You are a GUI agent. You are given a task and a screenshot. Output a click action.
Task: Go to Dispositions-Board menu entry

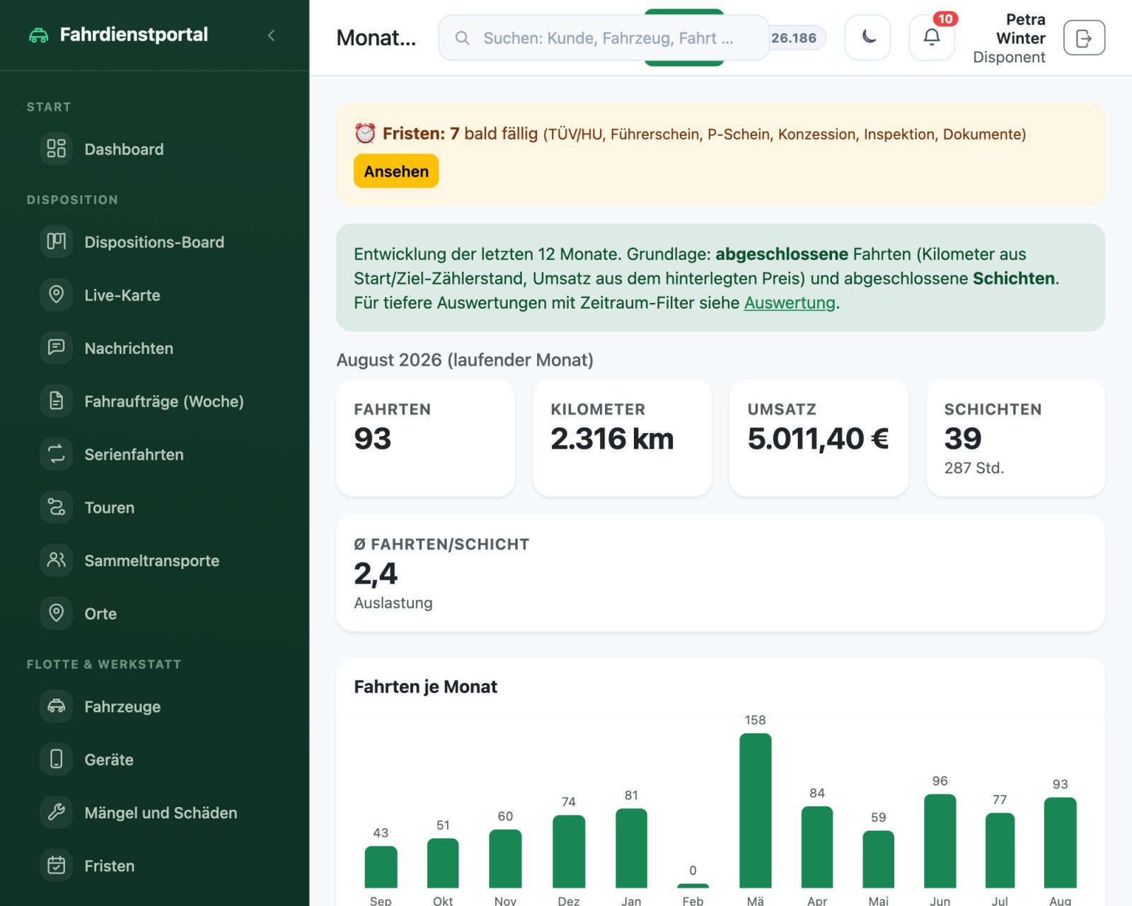[x=154, y=241]
